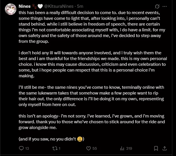Open the share post arrow icon
Image resolution: width=176 pixels, height=156 pixels.
(165, 148)
